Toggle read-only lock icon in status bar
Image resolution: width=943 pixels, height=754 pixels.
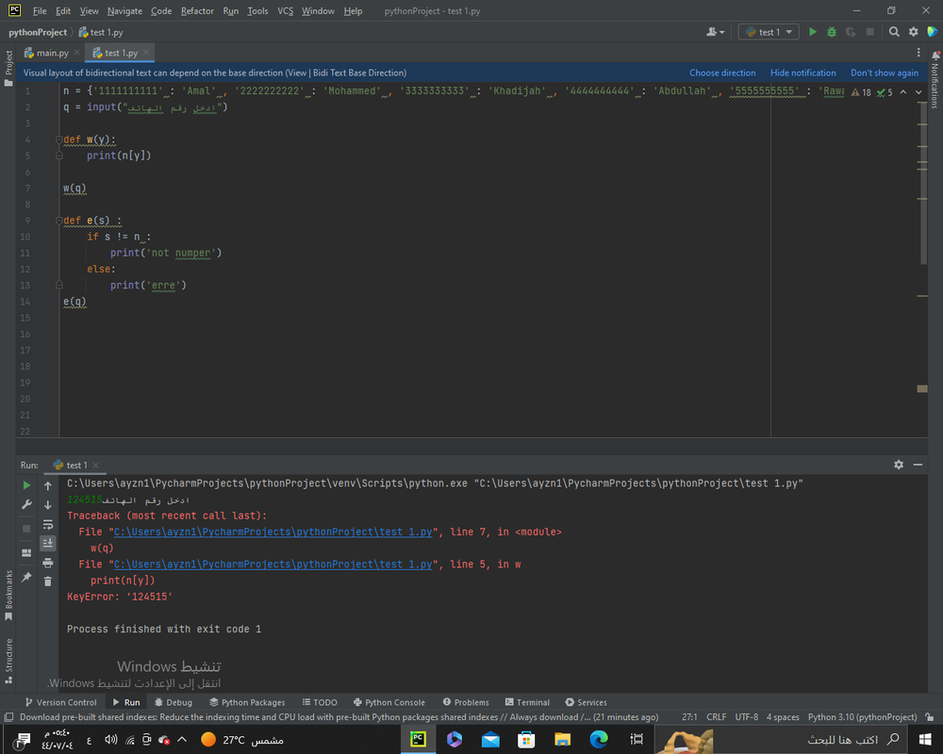tap(930, 716)
